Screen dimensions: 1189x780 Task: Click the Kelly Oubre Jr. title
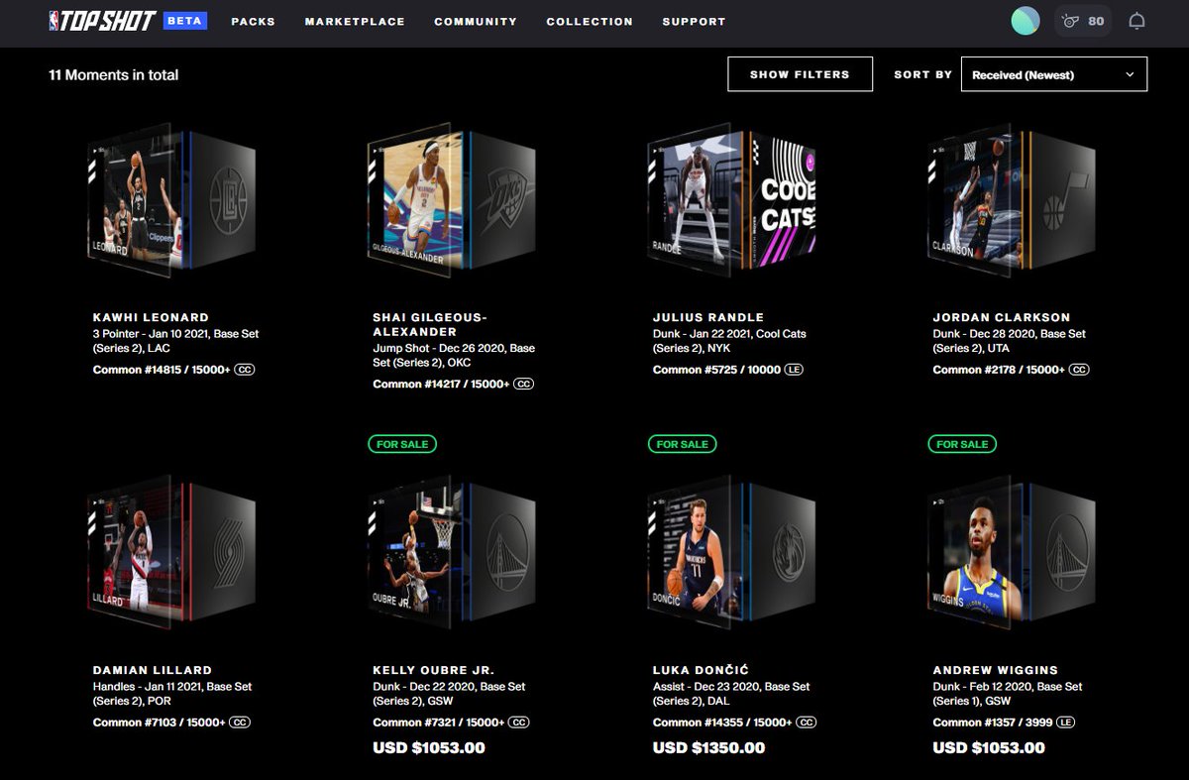pyautogui.click(x=434, y=670)
